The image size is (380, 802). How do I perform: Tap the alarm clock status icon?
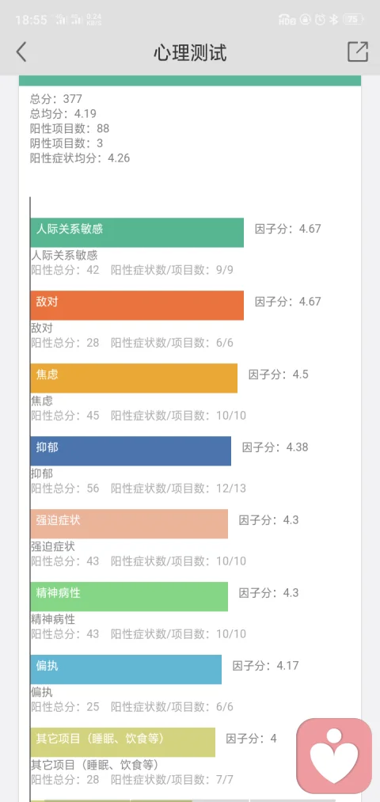[x=320, y=20]
